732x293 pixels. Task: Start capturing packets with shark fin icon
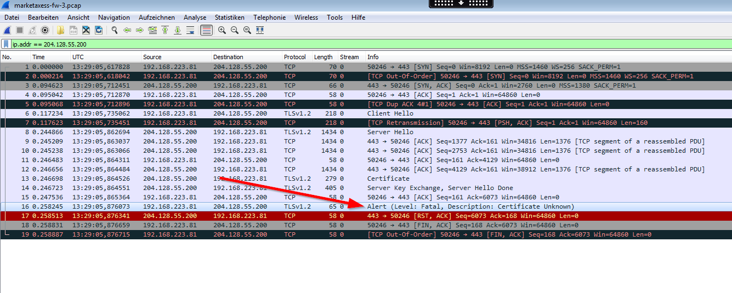click(x=8, y=30)
